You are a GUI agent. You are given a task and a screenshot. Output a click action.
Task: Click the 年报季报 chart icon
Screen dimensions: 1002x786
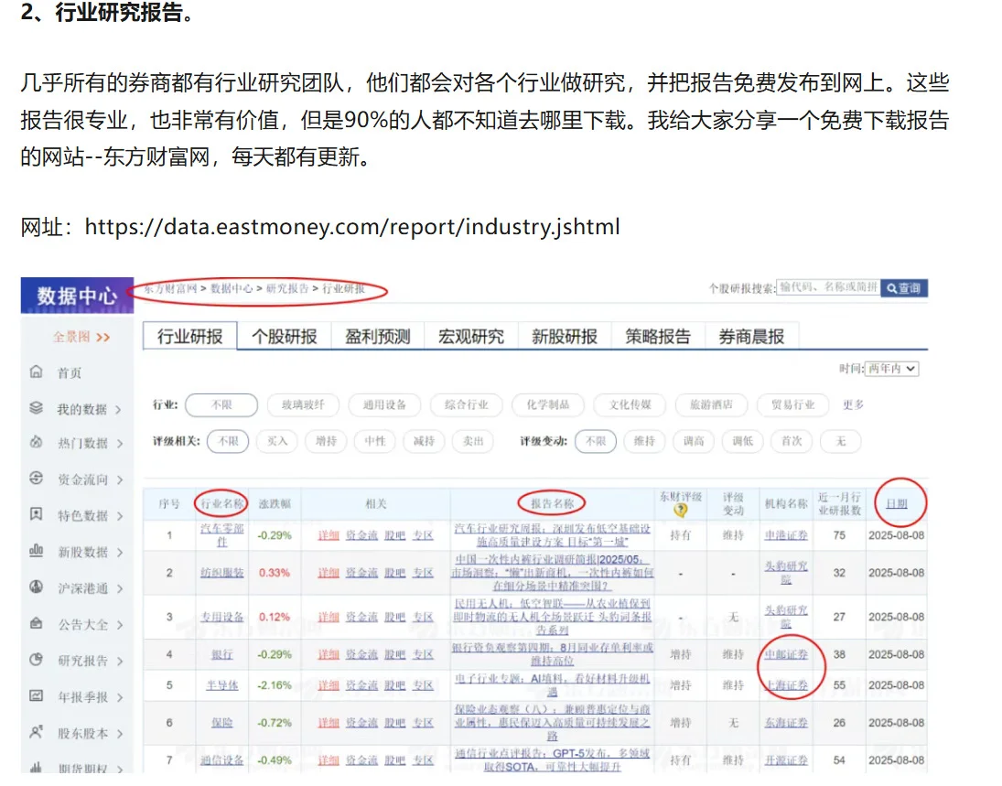(x=37, y=696)
